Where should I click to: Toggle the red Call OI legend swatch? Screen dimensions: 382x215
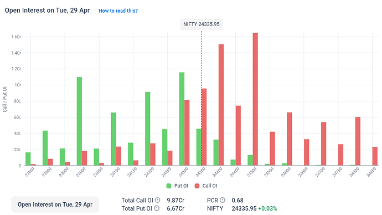click(x=197, y=186)
